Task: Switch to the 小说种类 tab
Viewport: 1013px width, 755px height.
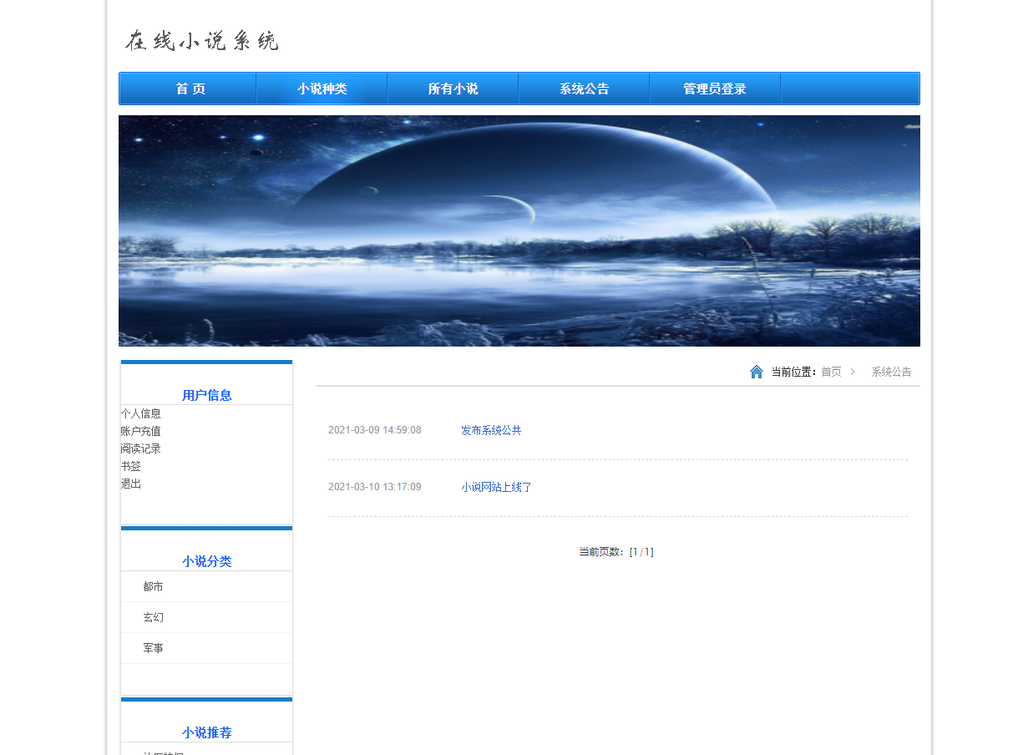Action: point(322,88)
